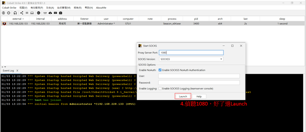Collapse panel using split divider arrows
The width and height of the screenshot is (306, 132).
coord(4,67)
